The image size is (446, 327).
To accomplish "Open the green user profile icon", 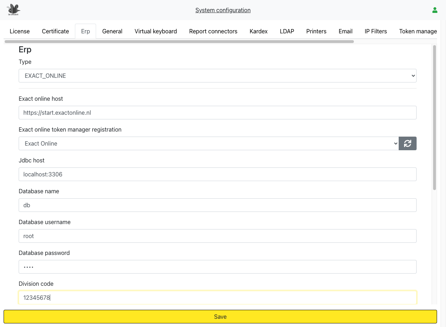I will pos(435,10).
